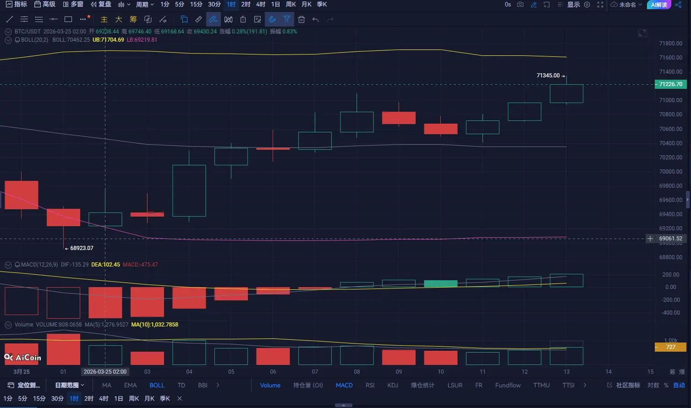Screen dimensions: 691x408
Task: Open the chart type dropdown
Action: tap(124, 5)
